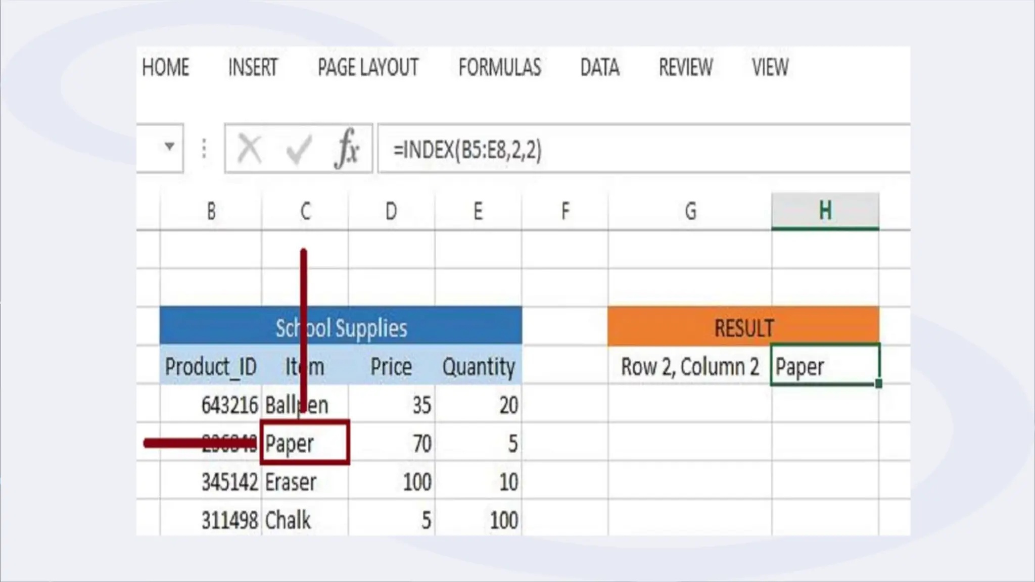Click the Enter checkmark formula icon
1035x582 pixels.
298,150
